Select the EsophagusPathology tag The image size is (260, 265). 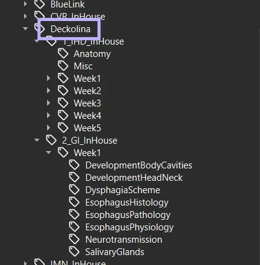pos(128,215)
